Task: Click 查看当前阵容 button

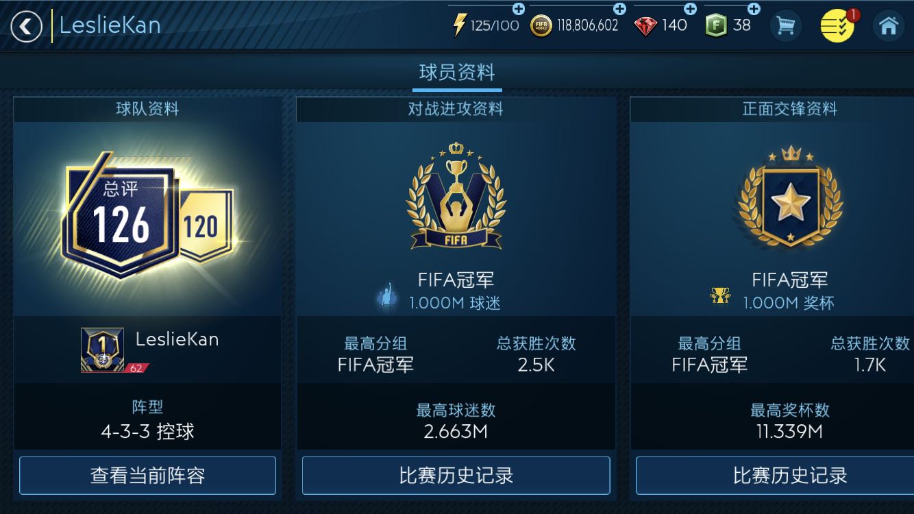Action: click(147, 476)
